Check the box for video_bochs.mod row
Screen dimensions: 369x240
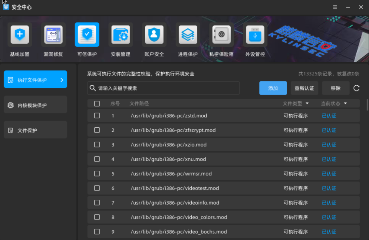[x=97, y=231]
